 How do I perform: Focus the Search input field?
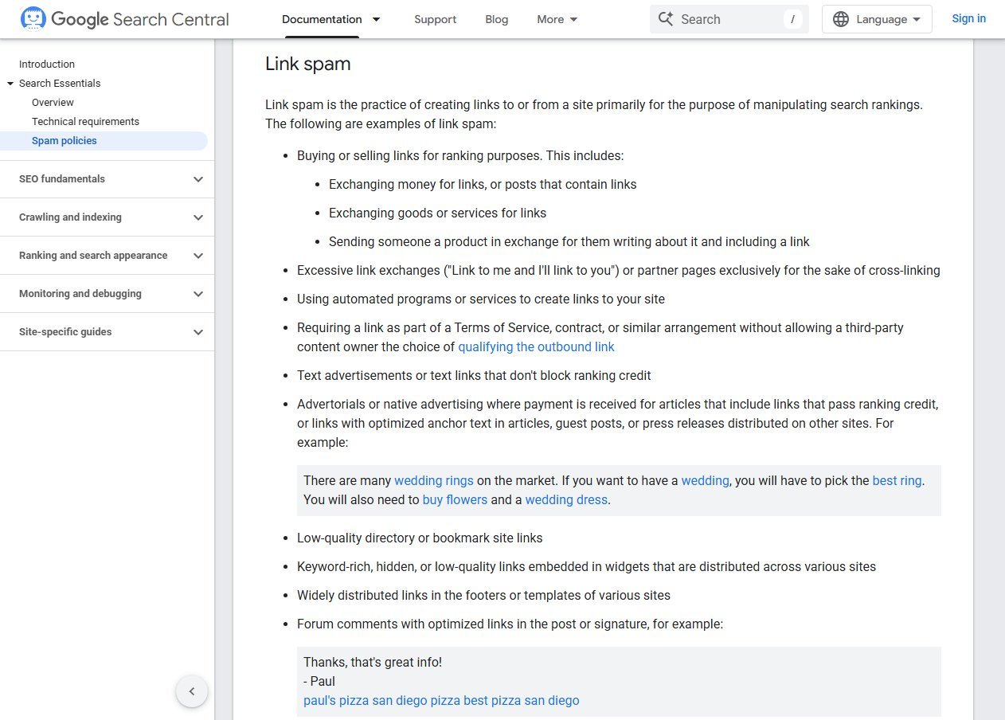[x=729, y=19]
